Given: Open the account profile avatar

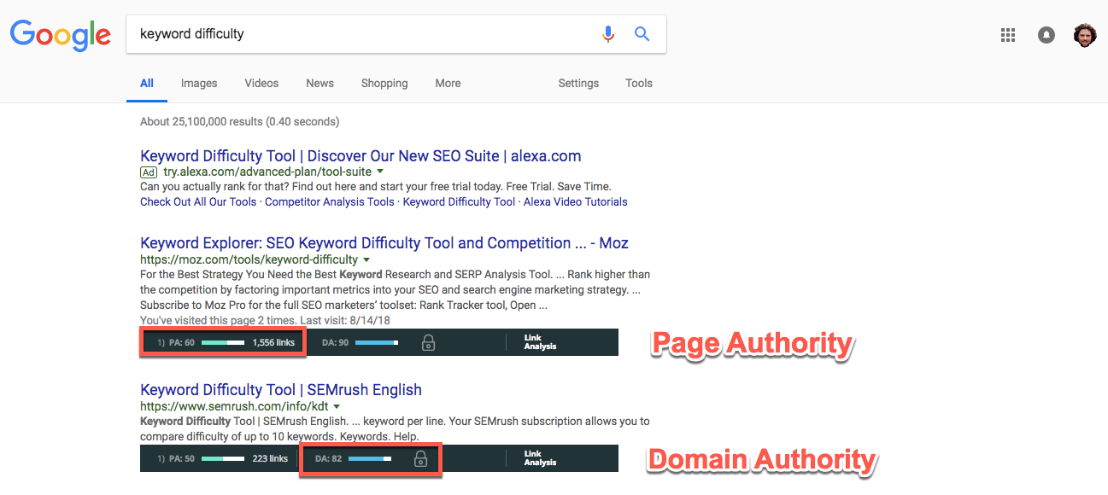Looking at the screenshot, I should pos(1084,35).
